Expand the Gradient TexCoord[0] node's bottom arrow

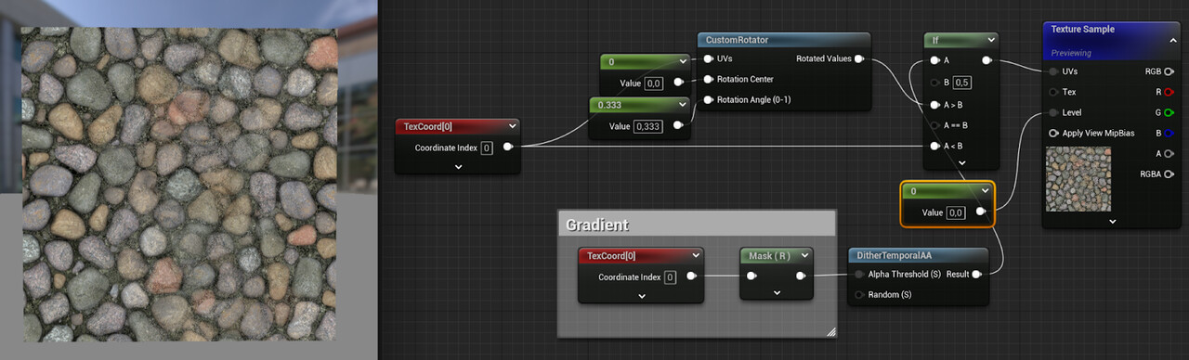pyautogui.click(x=641, y=296)
